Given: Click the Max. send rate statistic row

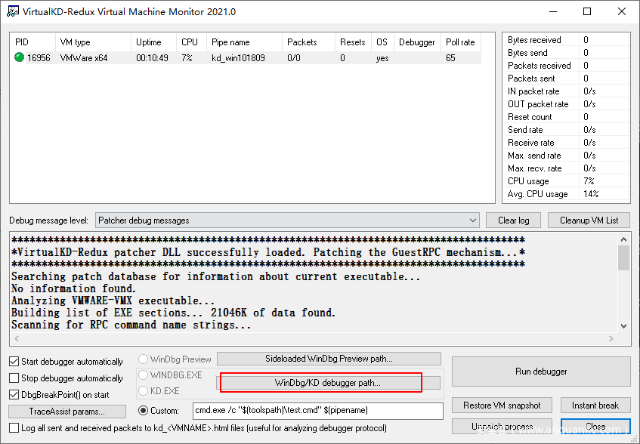Looking at the screenshot, I should 565,156.
